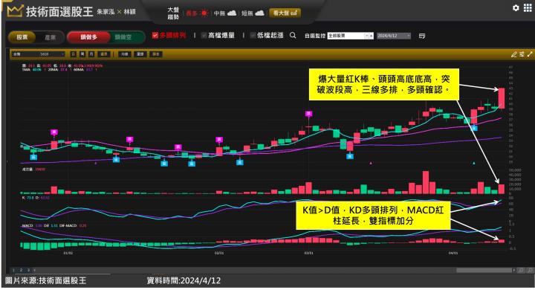Click the 03/01 date axis label

309,253
